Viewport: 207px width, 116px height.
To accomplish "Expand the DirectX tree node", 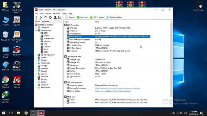I will pos(36,71).
